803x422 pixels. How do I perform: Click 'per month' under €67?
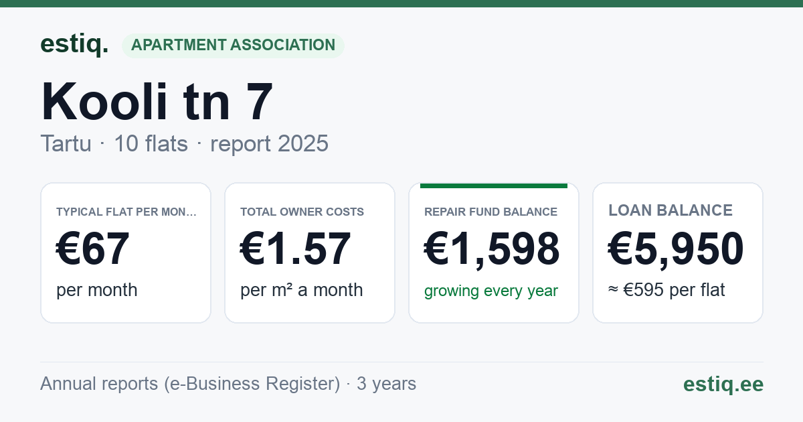97,290
